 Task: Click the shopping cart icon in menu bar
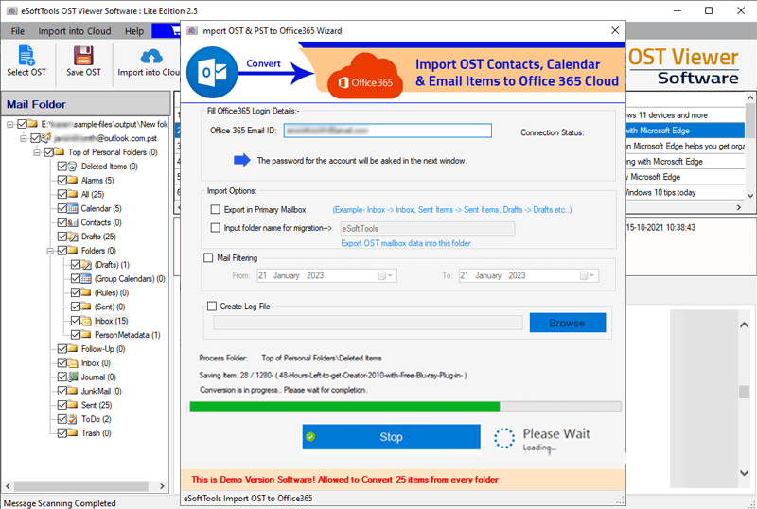click(x=175, y=31)
